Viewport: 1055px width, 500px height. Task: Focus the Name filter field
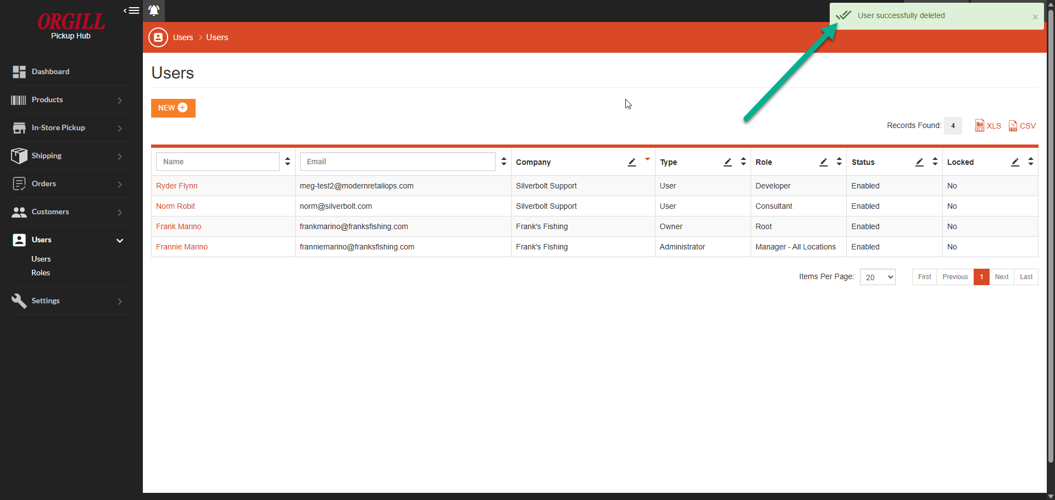(x=218, y=162)
